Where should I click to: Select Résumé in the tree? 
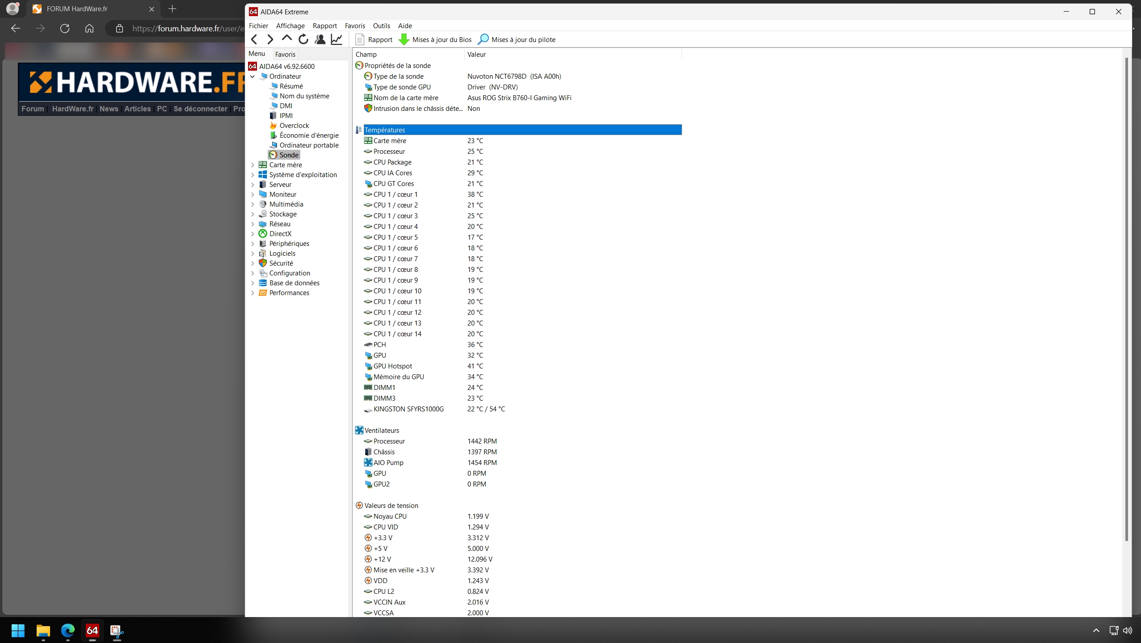(x=291, y=86)
